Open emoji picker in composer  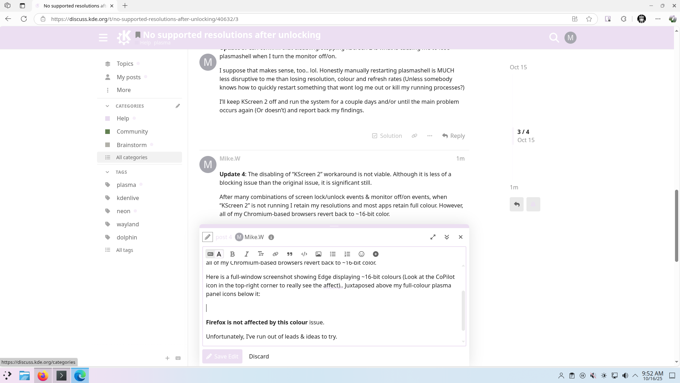pyautogui.click(x=362, y=254)
